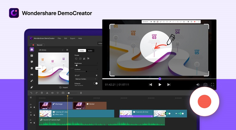
Task: Start voiceover with microphone icon
Action: click(x=81, y=93)
